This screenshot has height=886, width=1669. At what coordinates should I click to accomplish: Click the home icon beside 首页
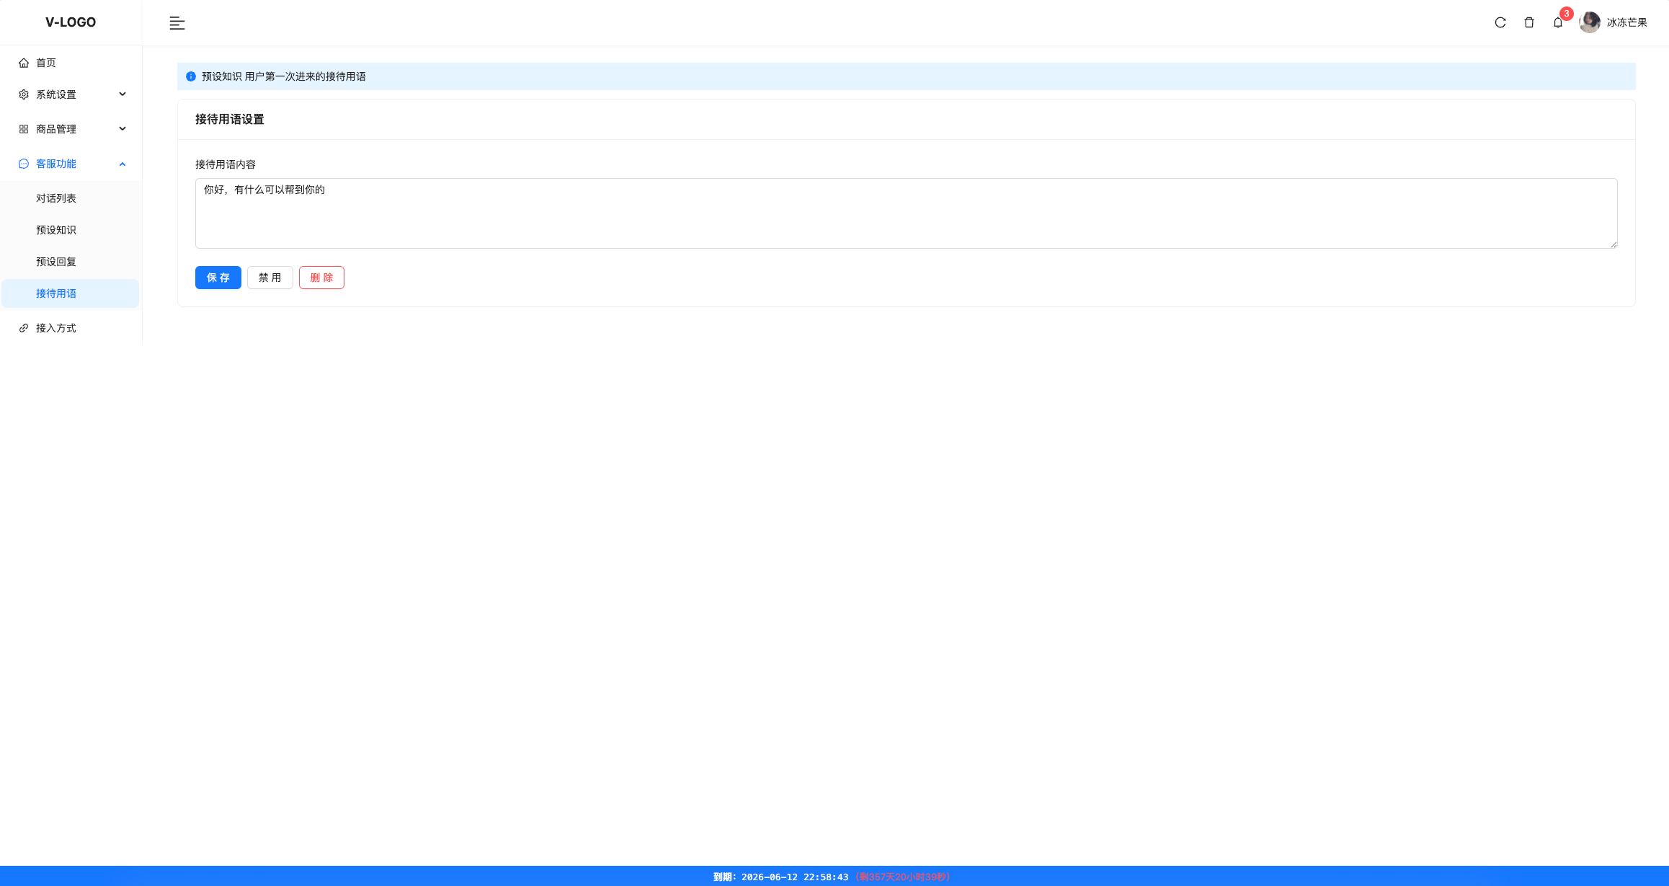pos(24,63)
